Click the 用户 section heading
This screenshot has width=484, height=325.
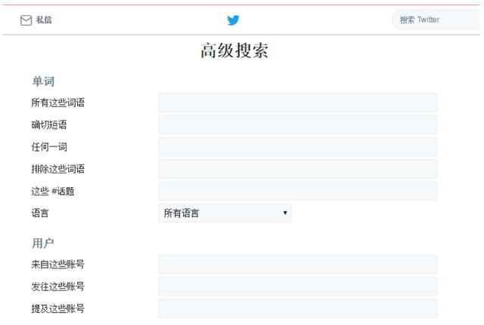(43, 243)
